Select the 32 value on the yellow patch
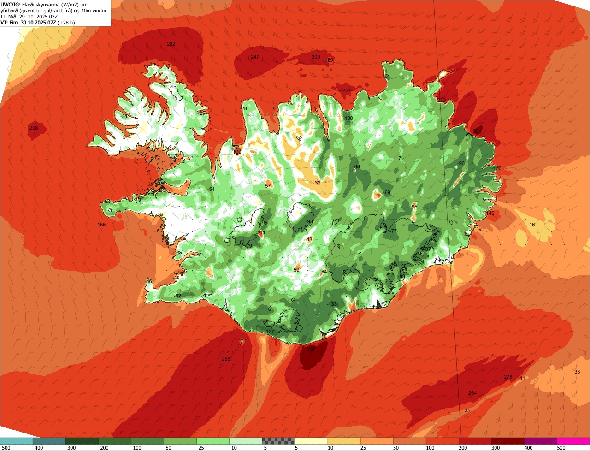 pos(318,183)
